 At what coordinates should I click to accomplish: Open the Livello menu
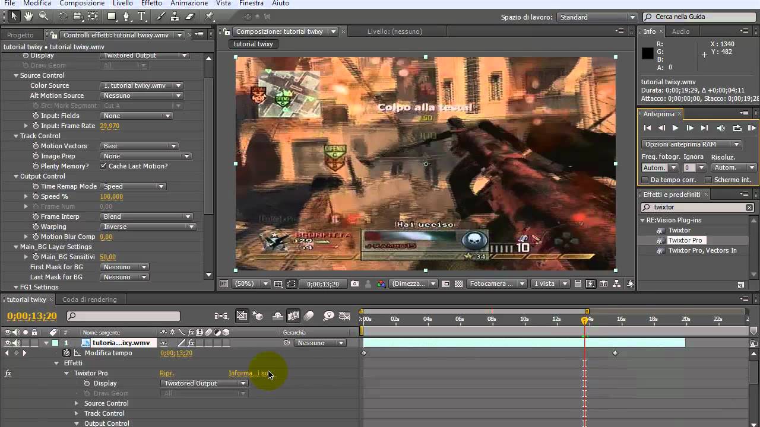(123, 4)
